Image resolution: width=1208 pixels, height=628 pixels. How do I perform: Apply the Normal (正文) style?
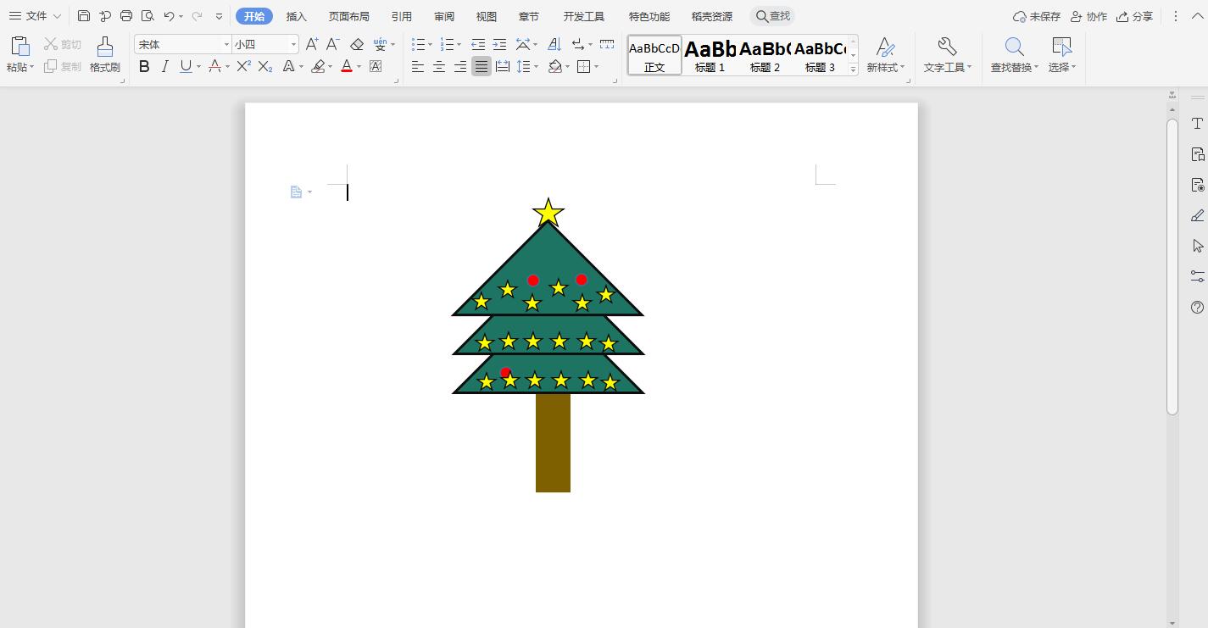(x=654, y=56)
